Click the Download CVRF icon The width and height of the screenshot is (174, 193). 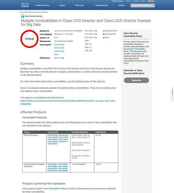pos(104,31)
